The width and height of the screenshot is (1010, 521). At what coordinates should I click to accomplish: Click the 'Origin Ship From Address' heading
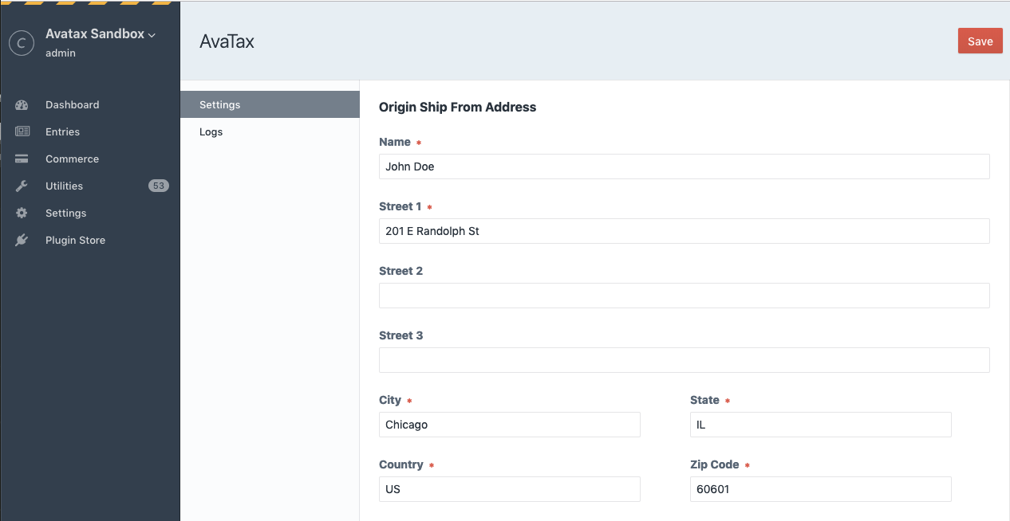(457, 107)
